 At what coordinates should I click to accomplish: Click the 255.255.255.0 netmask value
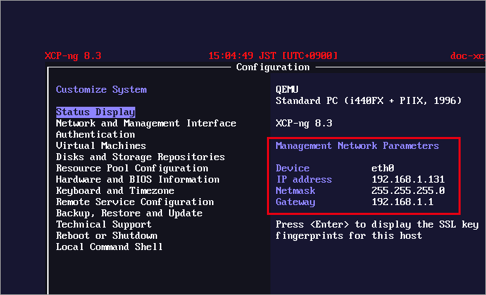click(x=409, y=191)
